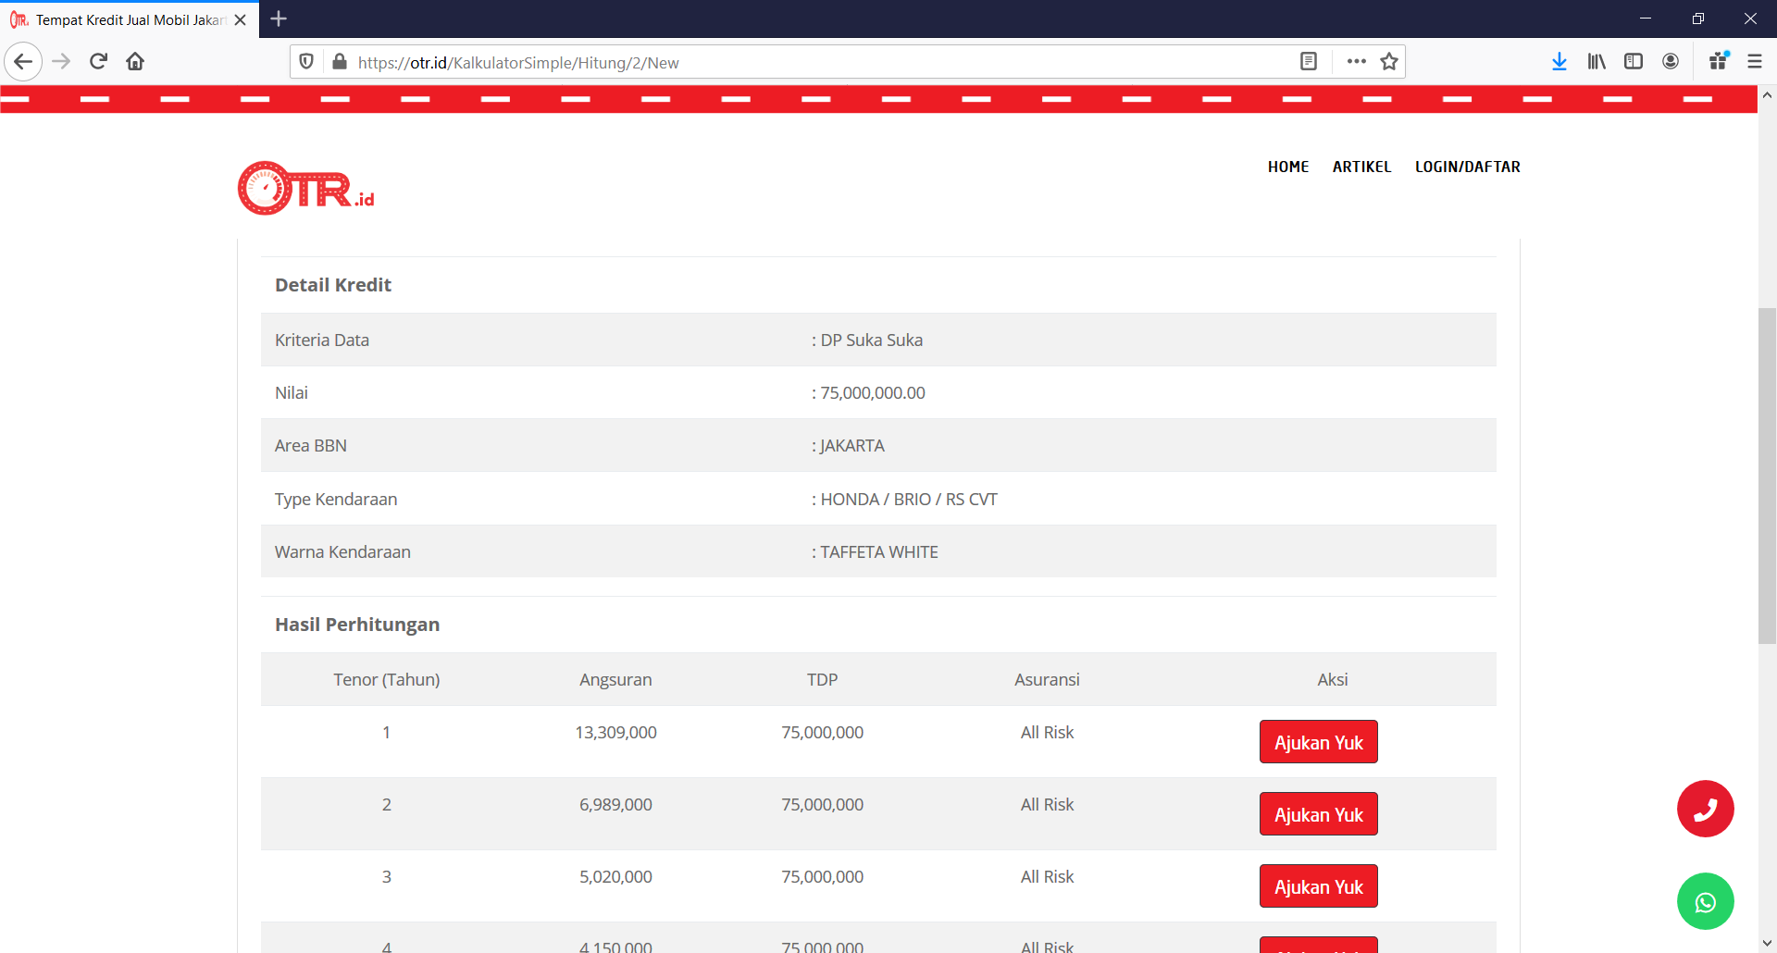This screenshot has height=953, width=1777.
Task: Open the Firefox hamburger menu
Action: coord(1755,62)
